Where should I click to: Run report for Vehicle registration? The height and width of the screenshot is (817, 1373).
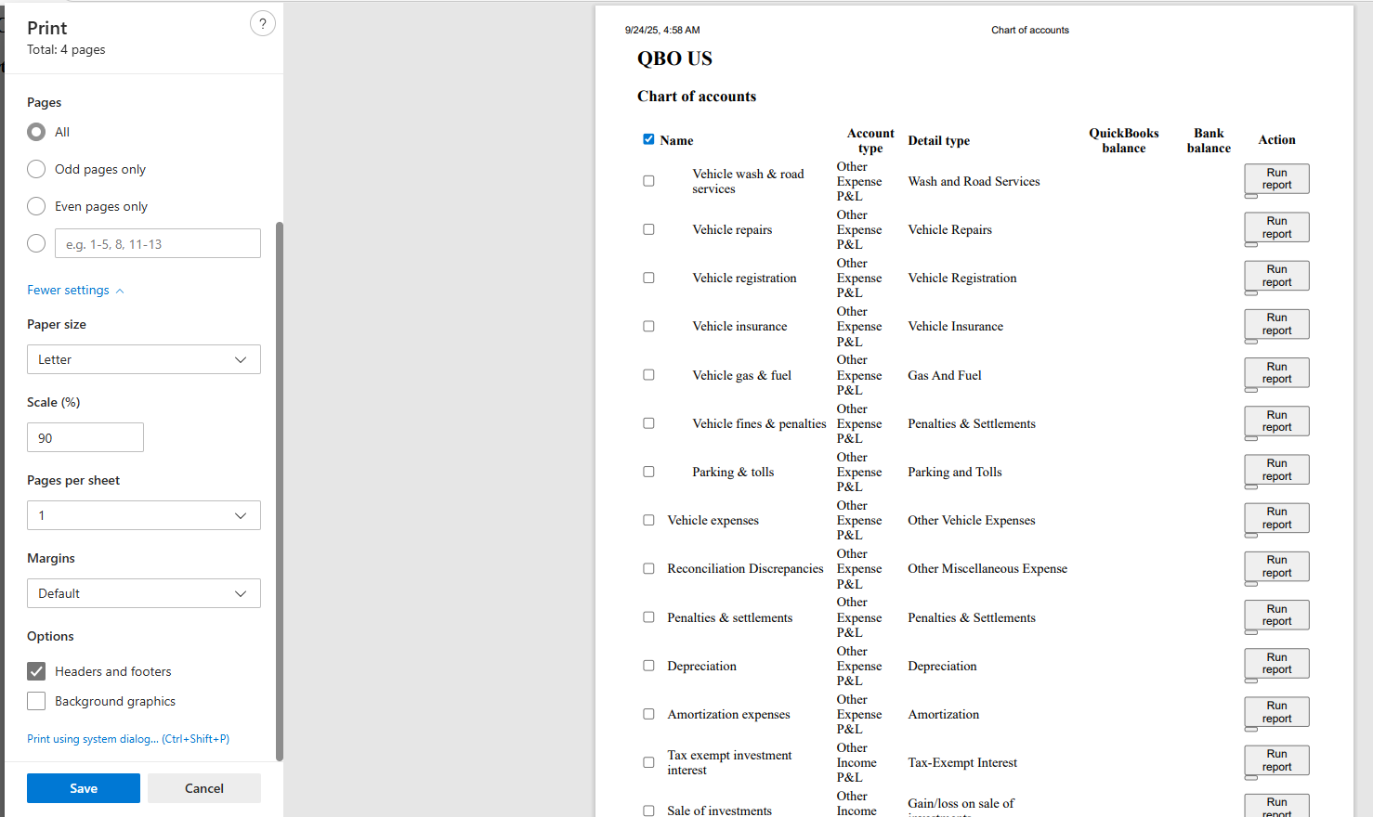point(1276,276)
